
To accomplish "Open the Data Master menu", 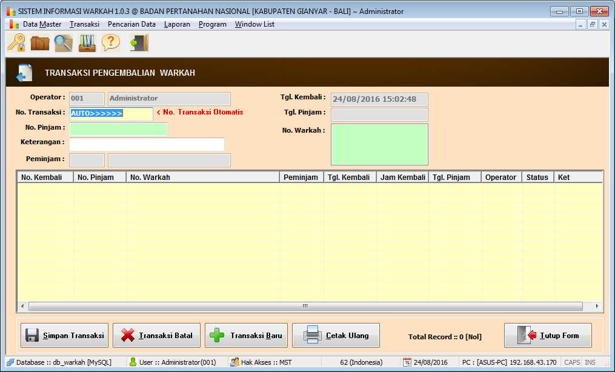I will (x=42, y=24).
